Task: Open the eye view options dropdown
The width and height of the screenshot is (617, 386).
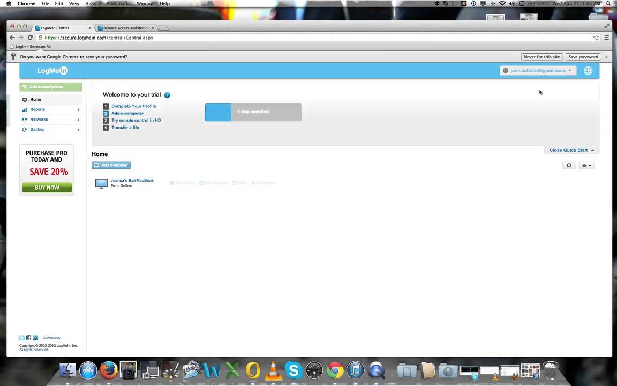Action: tap(586, 166)
